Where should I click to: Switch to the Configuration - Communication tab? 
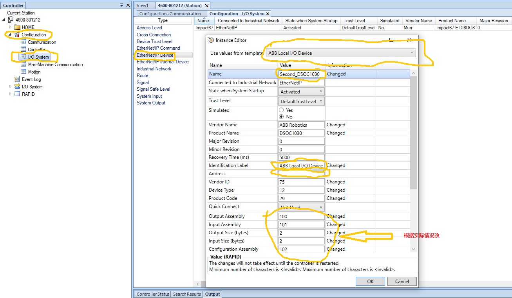(x=170, y=14)
